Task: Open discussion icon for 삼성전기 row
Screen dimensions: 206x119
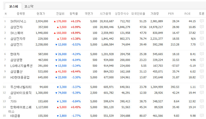Action: 202,44
